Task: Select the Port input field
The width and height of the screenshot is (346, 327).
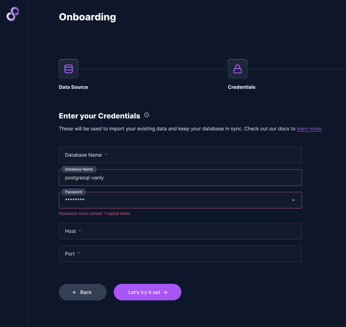Action: 180,254
